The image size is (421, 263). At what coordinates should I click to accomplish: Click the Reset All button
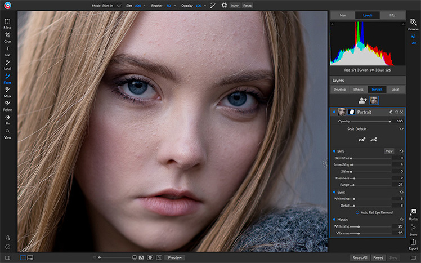click(x=360, y=257)
